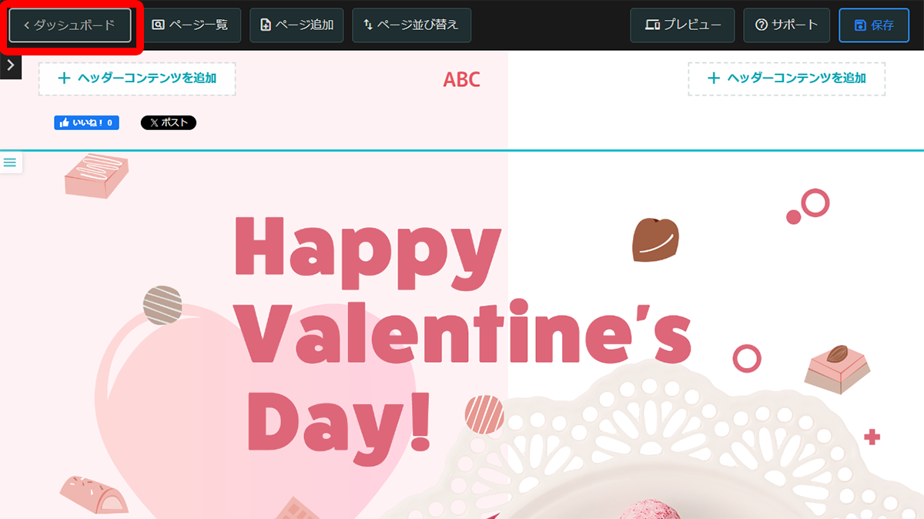
Task: Open the サポート help button
Action: click(786, 25)
